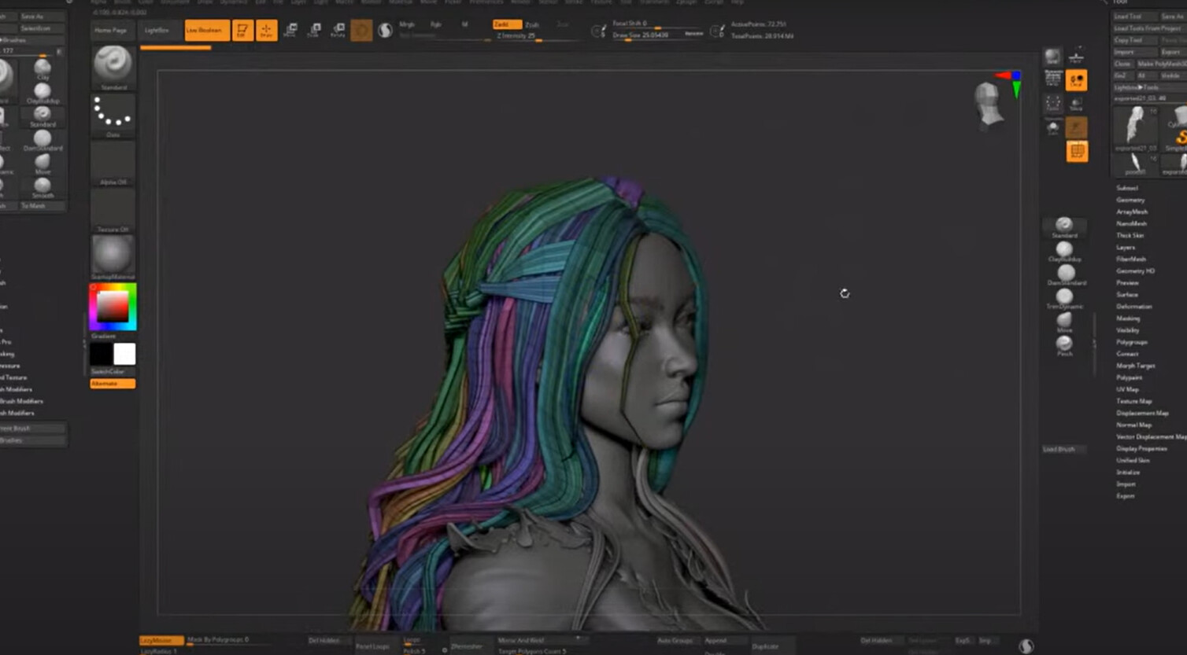This screenshot has height=655, width=1187.
Task: Activate the Draw mode button
Action: tap(267, 31)
